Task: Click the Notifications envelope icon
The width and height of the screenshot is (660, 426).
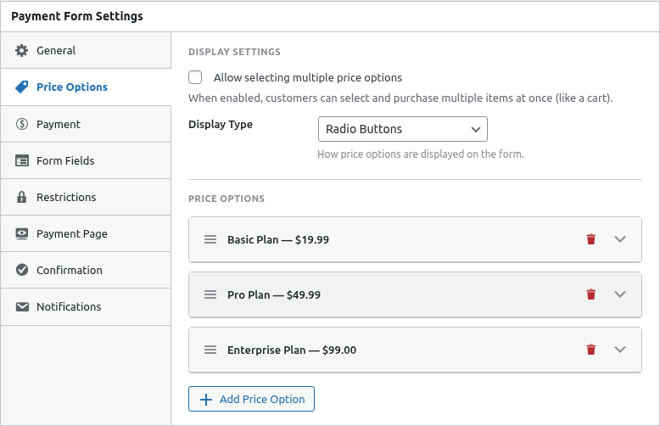Action: pos(22,307)
